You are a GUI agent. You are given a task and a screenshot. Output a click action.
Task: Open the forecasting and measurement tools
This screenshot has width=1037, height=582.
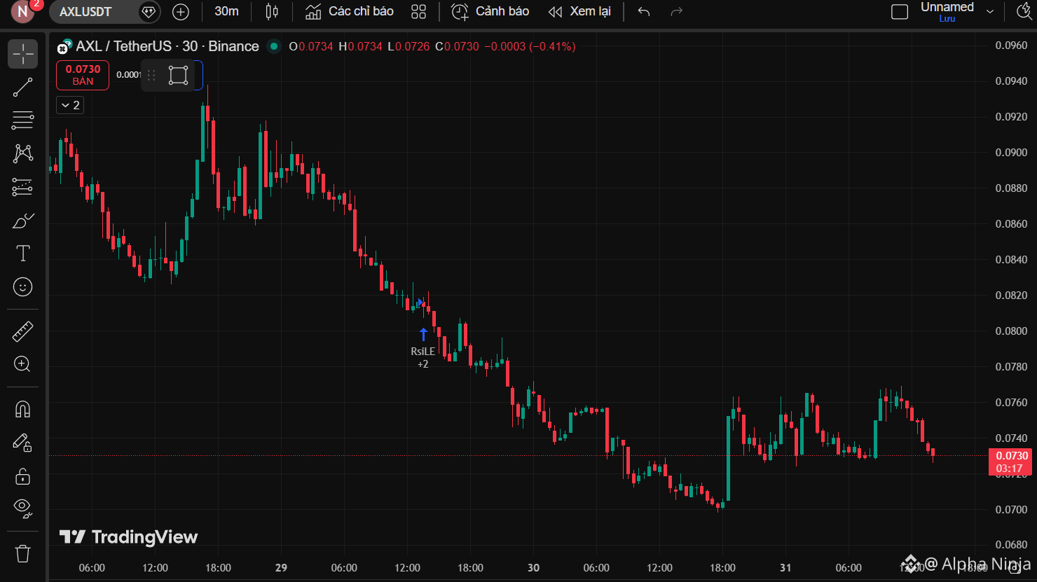pos(22,187)
